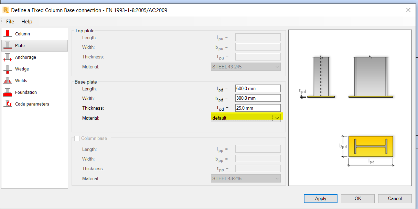
Task: Open the Base plate Material dropdown
Action: pos(246,118)
